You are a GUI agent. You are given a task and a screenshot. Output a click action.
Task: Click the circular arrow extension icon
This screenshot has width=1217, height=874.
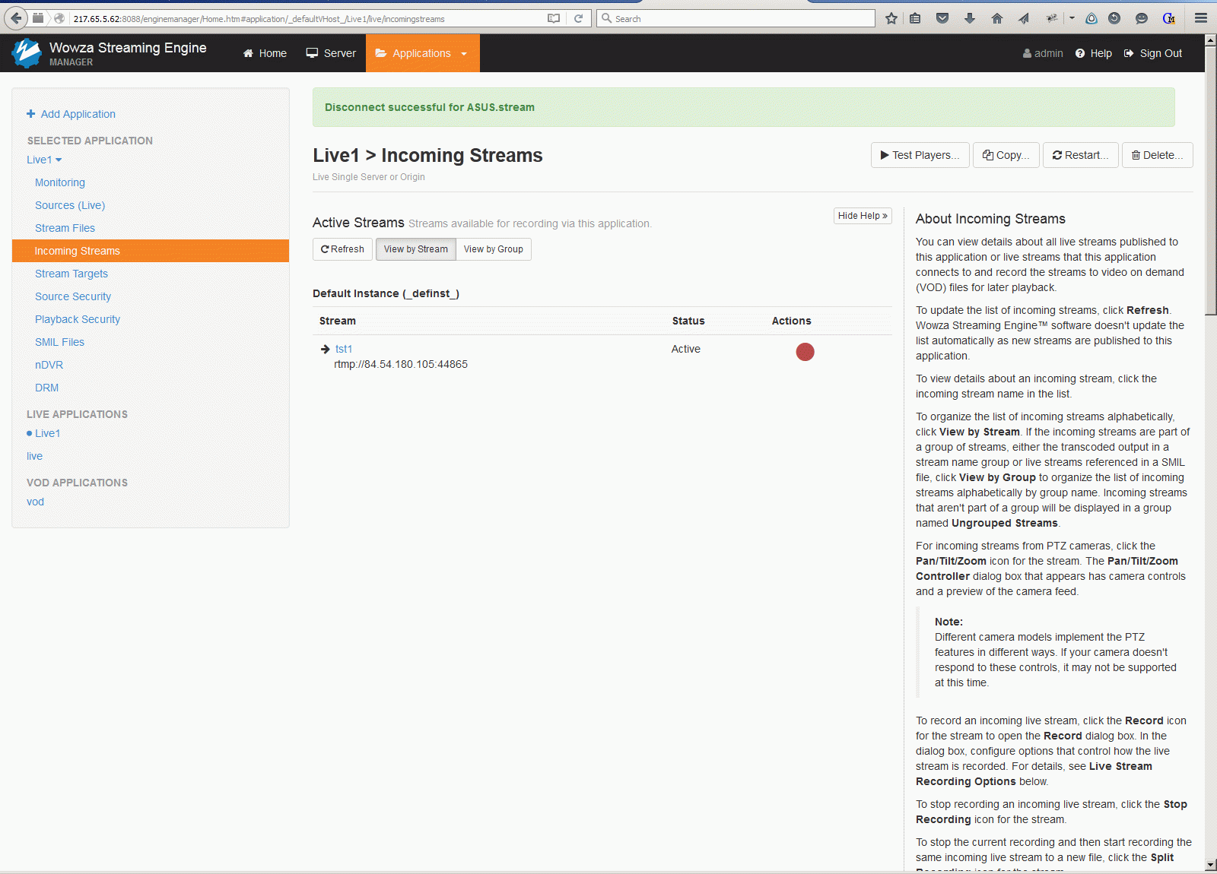click(x=1114, y=18)
